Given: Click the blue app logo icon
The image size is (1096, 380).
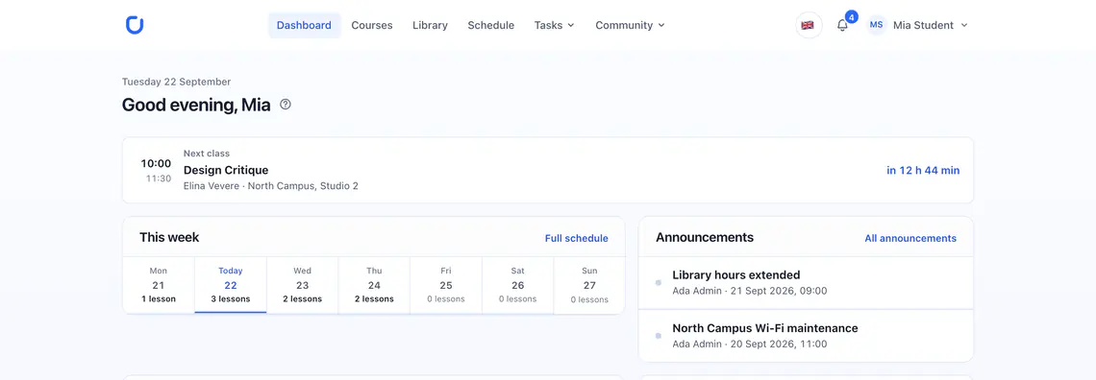Looking at the screenshot, I should tap(135, 25).
